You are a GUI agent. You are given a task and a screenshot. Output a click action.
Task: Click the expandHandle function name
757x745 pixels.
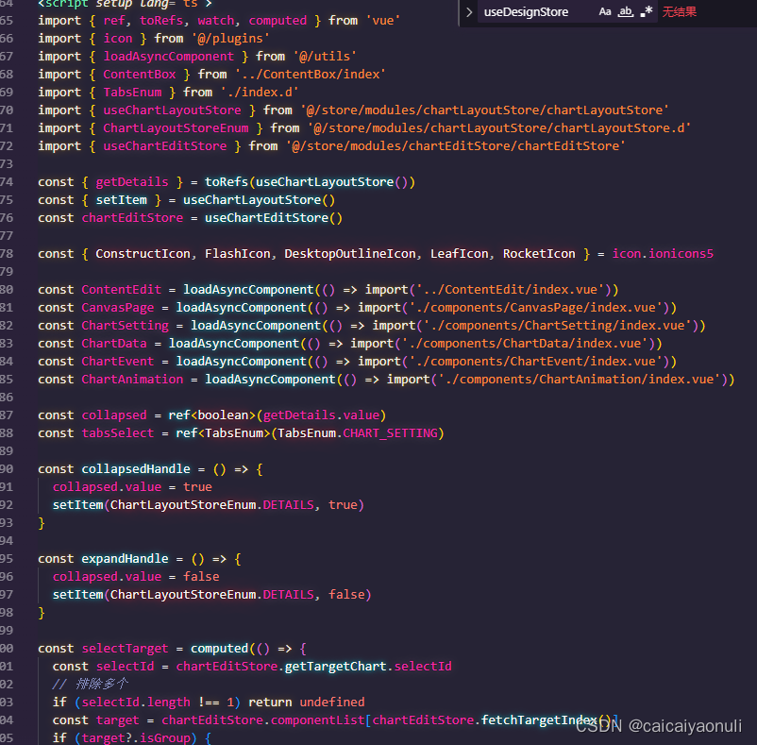(124, 558)
